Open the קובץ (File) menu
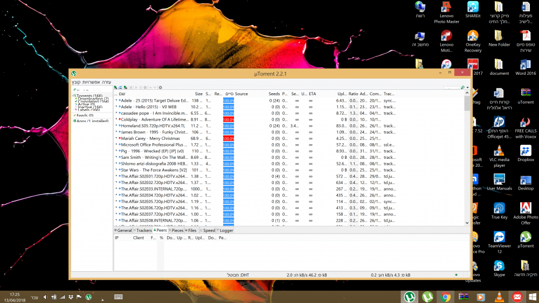 click(76, 82)
